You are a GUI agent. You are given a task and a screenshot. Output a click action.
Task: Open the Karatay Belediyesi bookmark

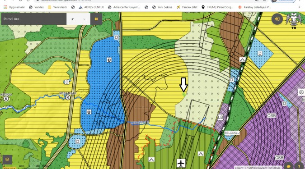click(254, 7)
